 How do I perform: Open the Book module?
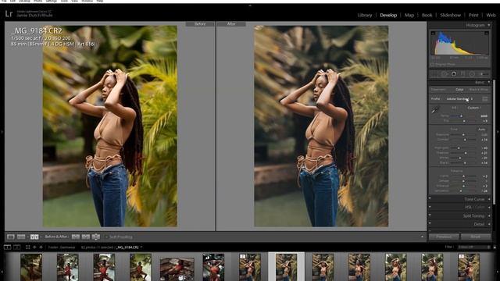(x=427, y=15)
